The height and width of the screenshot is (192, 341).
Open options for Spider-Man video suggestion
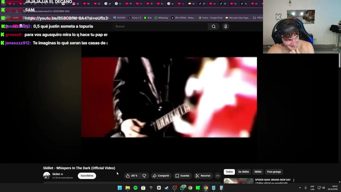(294, 180)
